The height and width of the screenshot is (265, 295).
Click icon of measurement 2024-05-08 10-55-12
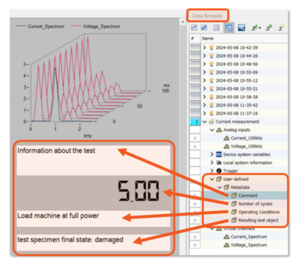(212, 80)
